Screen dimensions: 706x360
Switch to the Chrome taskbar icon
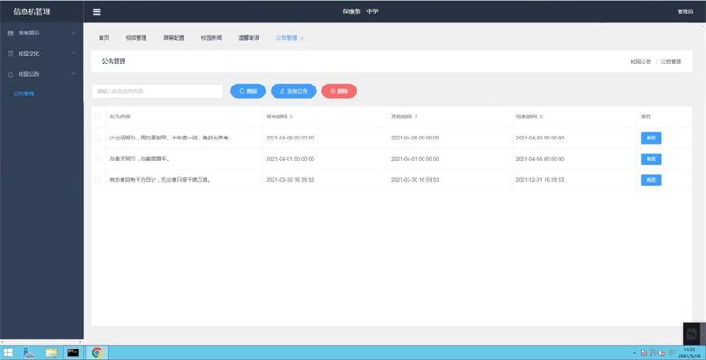point(97,353)
